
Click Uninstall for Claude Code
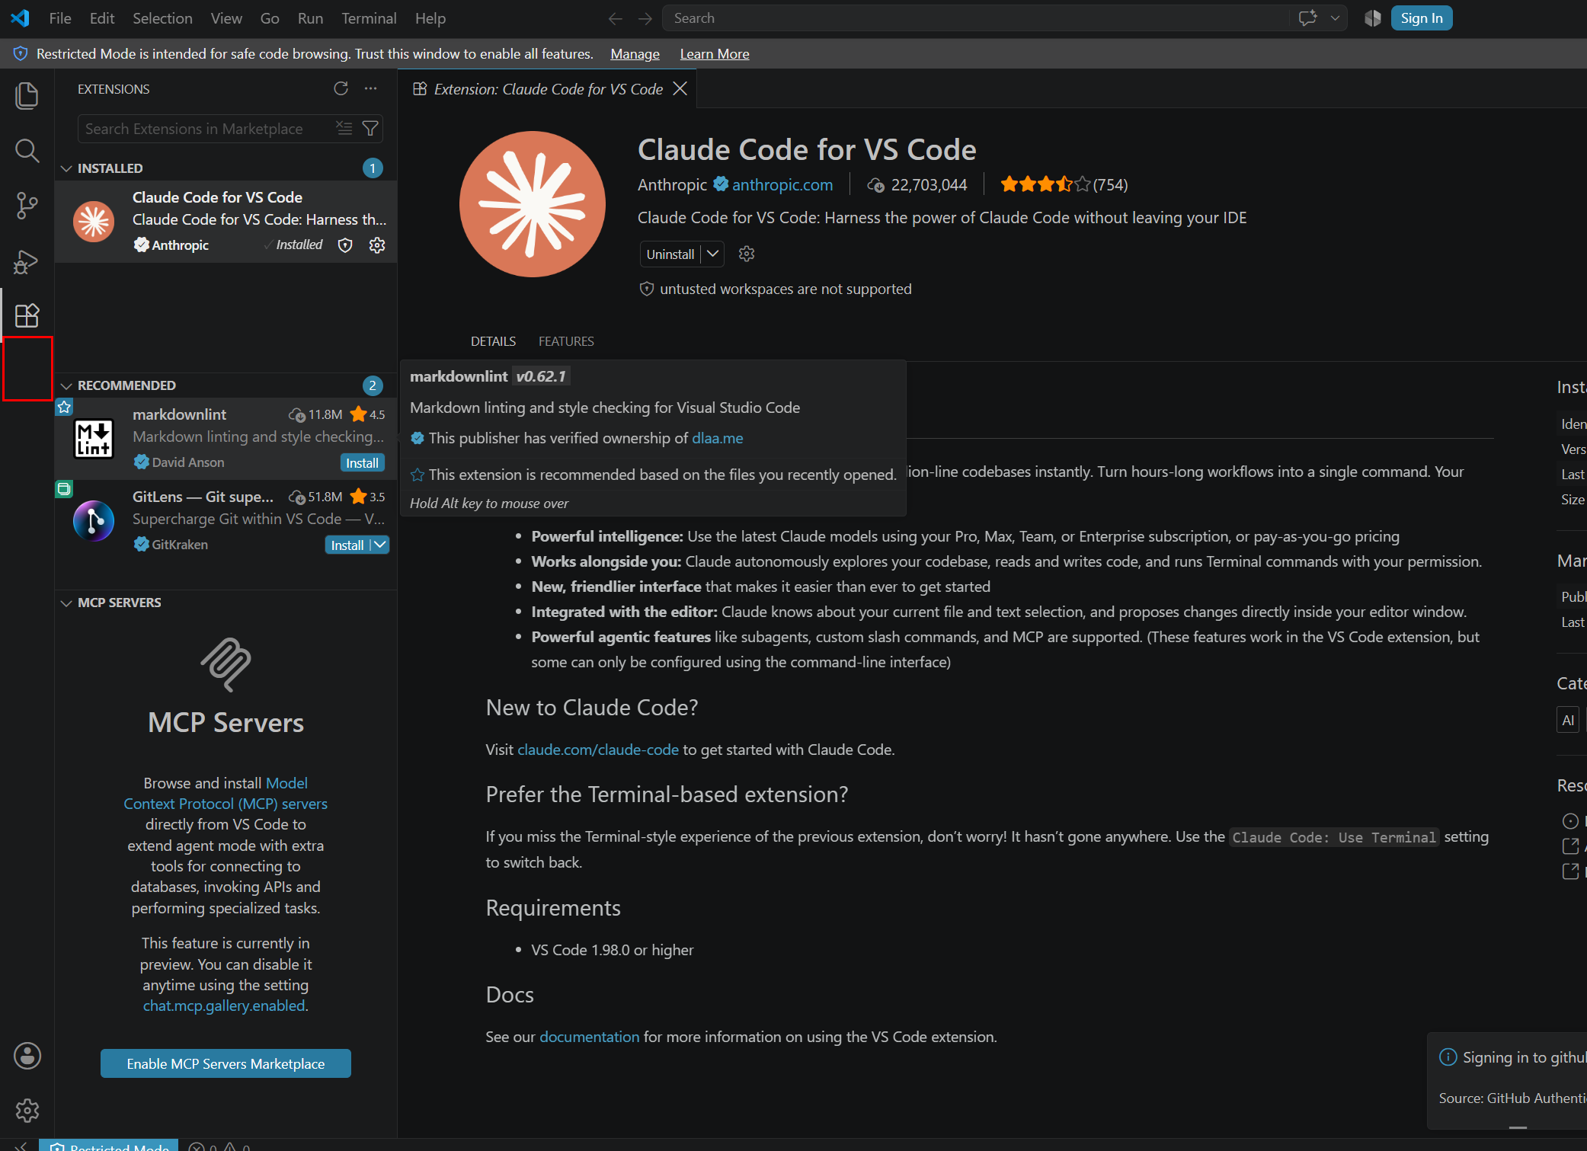(670, 254)
